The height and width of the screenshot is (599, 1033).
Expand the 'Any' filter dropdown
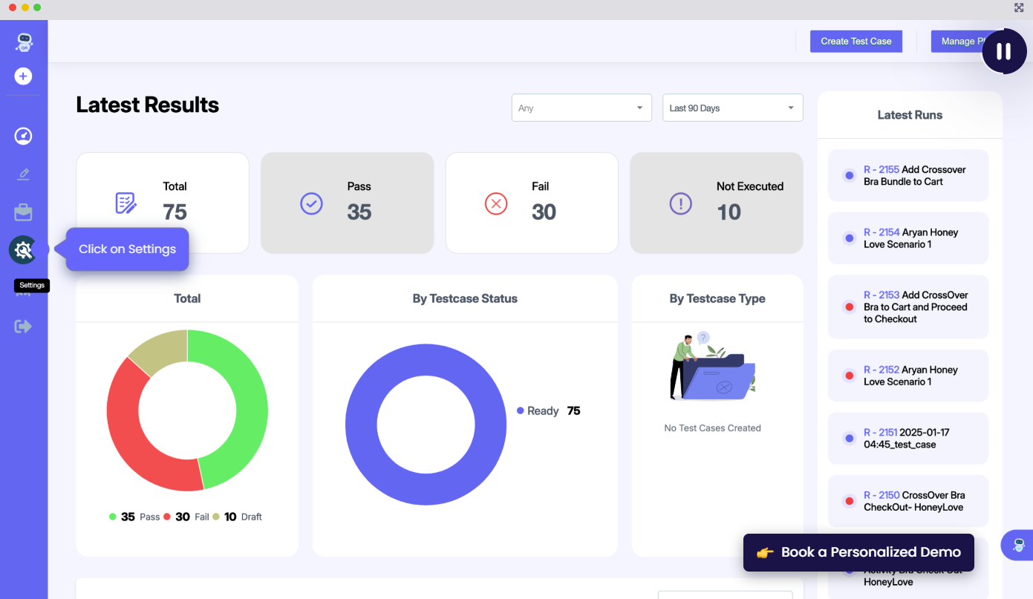click(581, 108)
